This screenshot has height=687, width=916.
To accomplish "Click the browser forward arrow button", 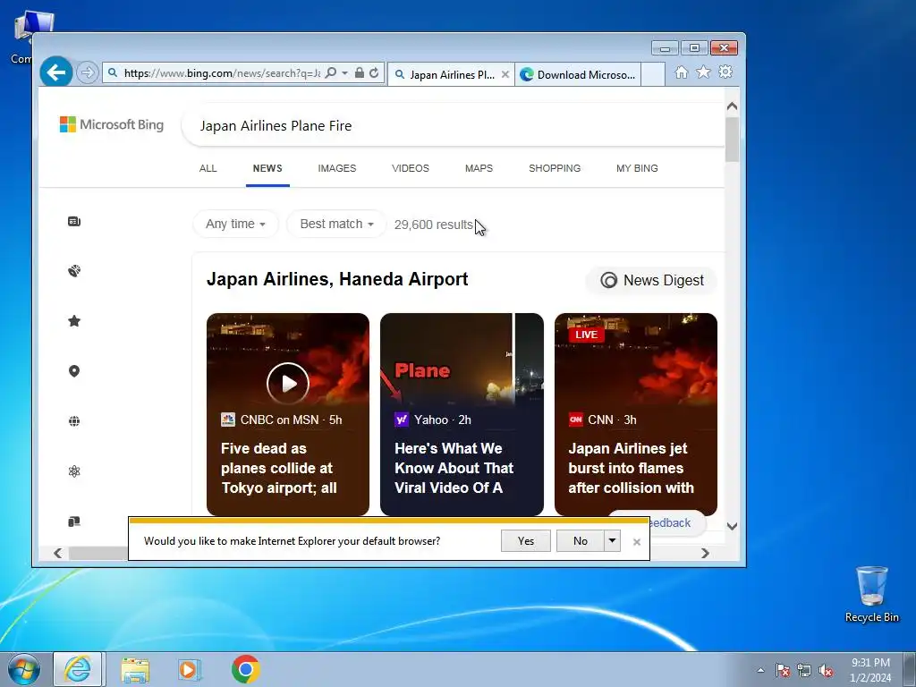I will click(88, 73).
